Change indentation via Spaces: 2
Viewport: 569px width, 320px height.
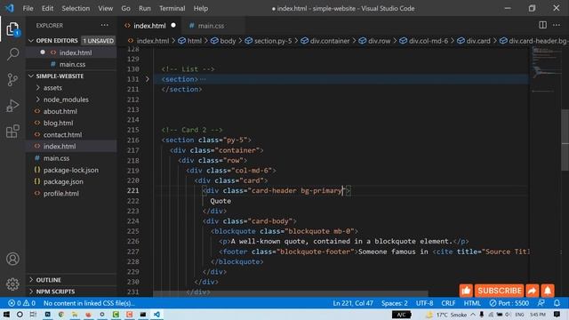[394, 303]
